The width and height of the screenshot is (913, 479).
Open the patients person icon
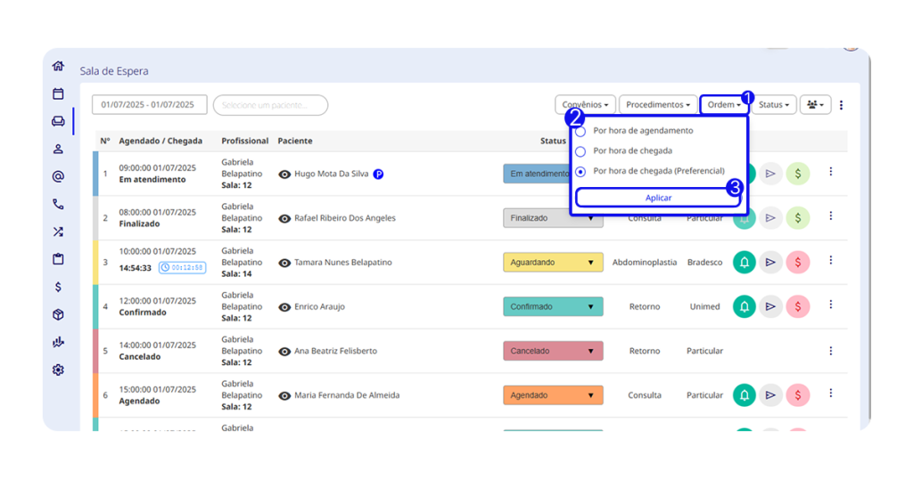click(x=58, y=149)
